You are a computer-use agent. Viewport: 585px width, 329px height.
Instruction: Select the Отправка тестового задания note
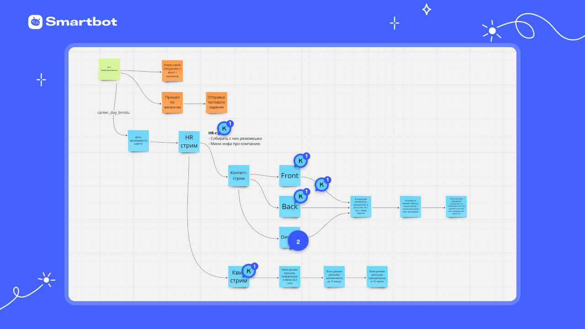[x=216, y=103]
